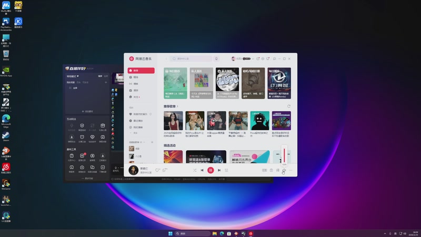Select 竖屏 portrait mode in live companion
The image size is (421, 237).
click(x=106, y=76)
